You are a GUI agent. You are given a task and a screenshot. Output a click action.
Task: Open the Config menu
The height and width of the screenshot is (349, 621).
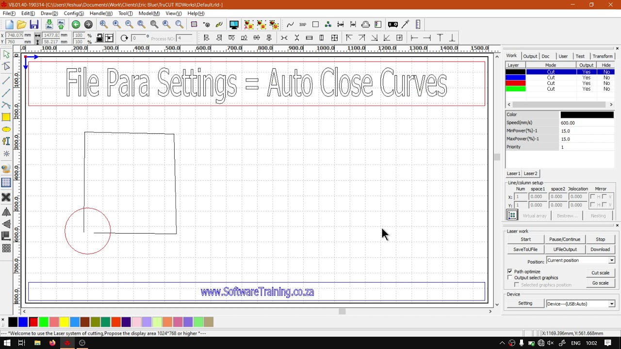click(x=74, y=14)
